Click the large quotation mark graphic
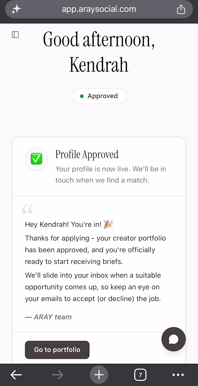Screen dimensions: 198x386 tap(27, 209)
